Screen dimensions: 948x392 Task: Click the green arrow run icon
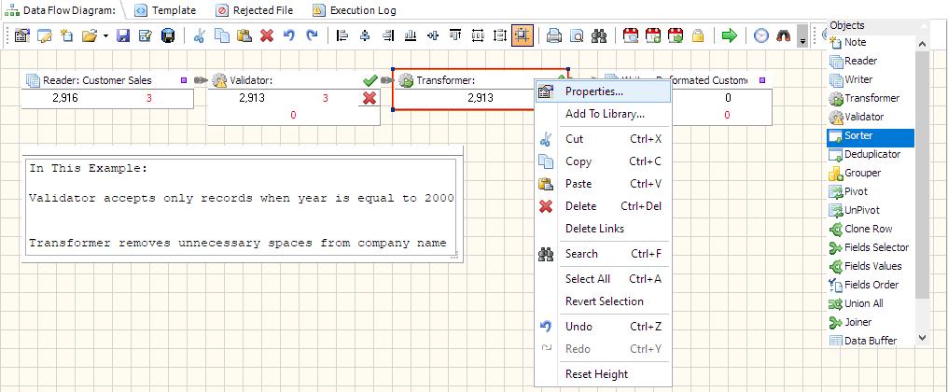coord(730,36)
